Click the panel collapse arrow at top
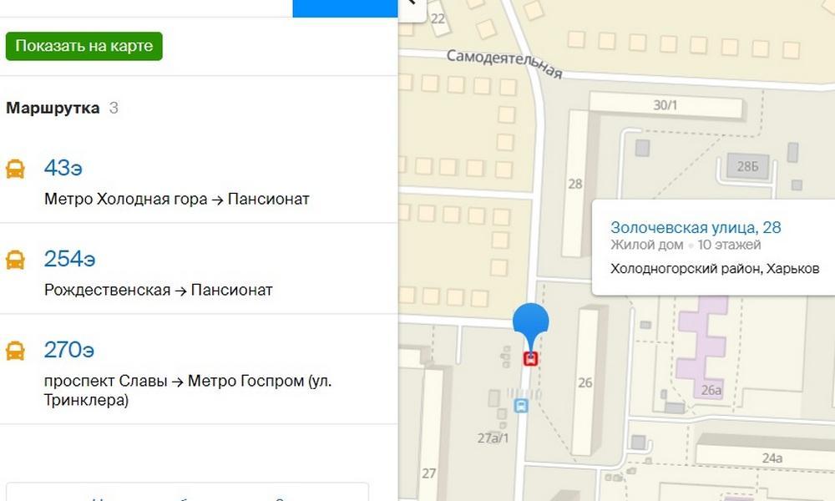835x501 pixels. click(412, 7)
